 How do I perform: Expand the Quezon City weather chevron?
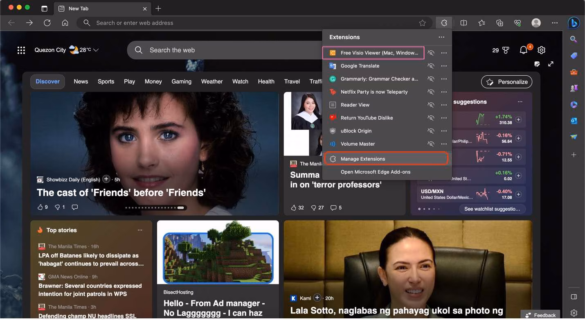[96, 50]
